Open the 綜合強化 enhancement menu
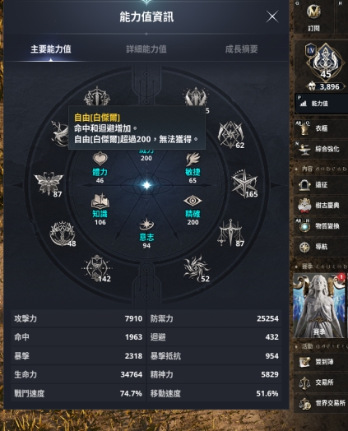Viewport: 348px width, 431px height. point(321,149)
